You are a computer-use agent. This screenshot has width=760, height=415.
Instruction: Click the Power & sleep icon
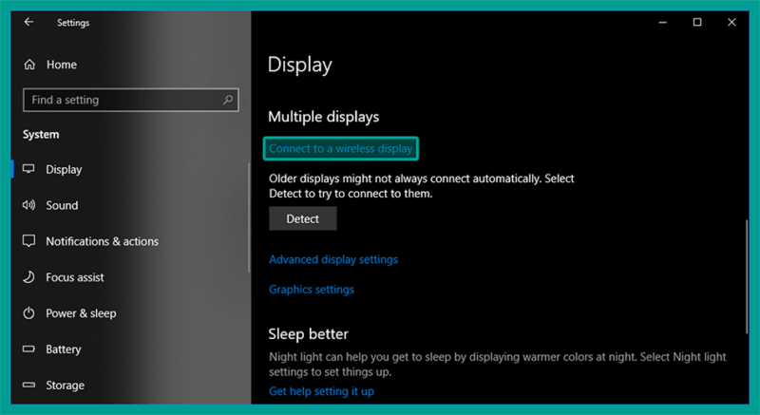click(x=29, y=313)
